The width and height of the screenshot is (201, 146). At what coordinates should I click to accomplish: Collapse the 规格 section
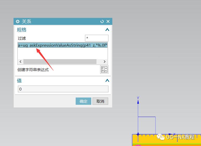pyautogui.click(x=107, y=30)
